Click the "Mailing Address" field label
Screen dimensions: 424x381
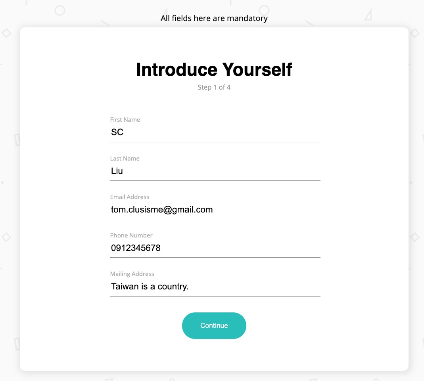[132, 274]
